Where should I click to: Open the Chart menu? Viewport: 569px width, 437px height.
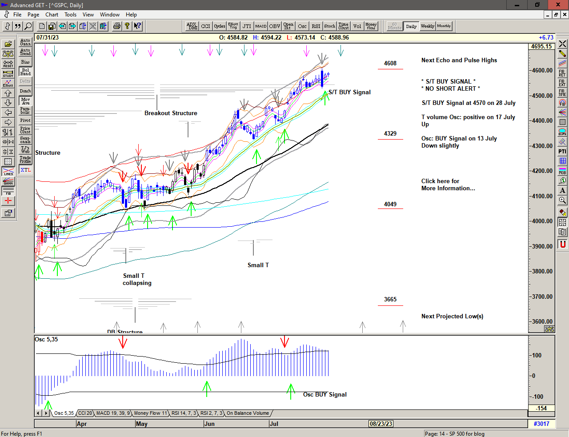[52, 15]
